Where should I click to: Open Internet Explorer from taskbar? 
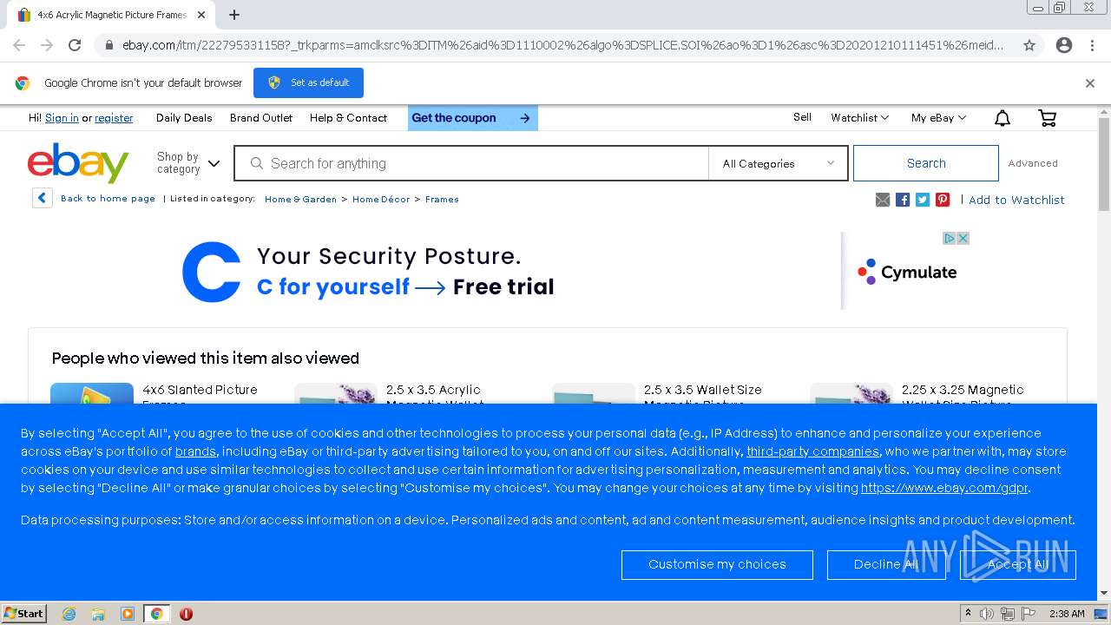pos(69,614)
